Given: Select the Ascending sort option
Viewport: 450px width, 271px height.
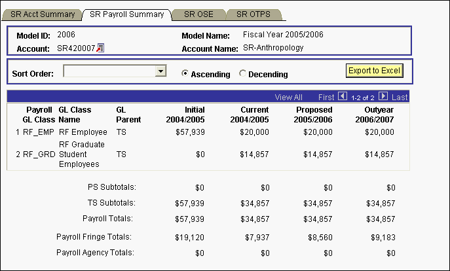Looking at the screenshot, I should (x=185, y=74).
